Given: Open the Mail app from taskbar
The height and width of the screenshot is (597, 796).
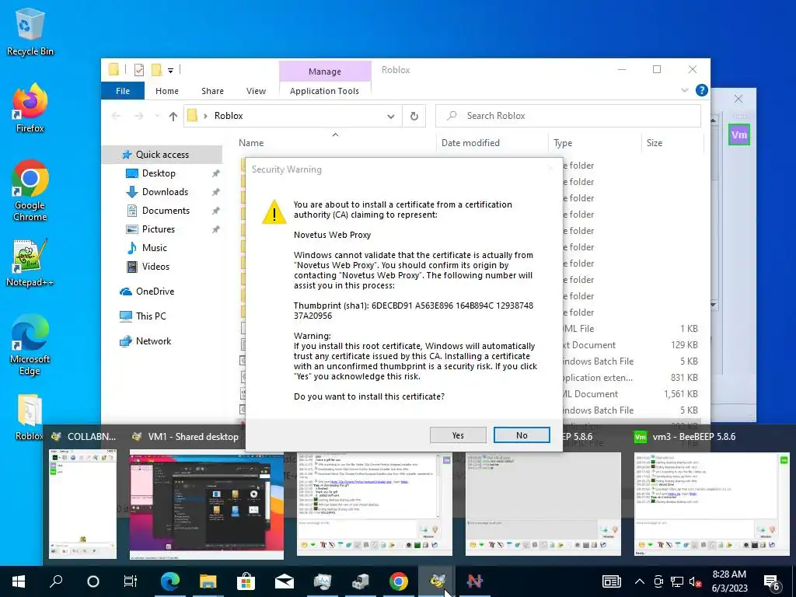Looking at the screenshot, I should [x=285, y=581].
